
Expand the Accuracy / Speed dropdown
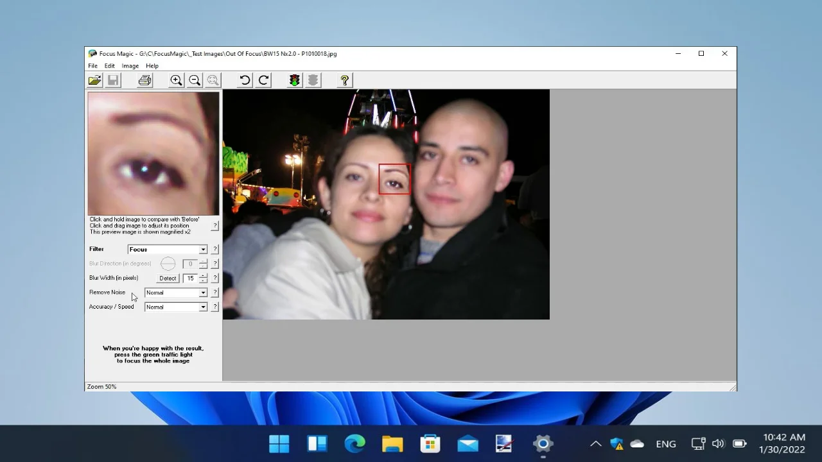[x=203, y=307]
